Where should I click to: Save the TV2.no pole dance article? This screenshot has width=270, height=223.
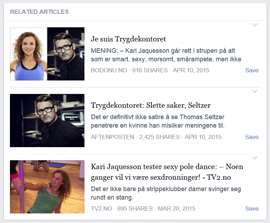[x=252, y=208]
